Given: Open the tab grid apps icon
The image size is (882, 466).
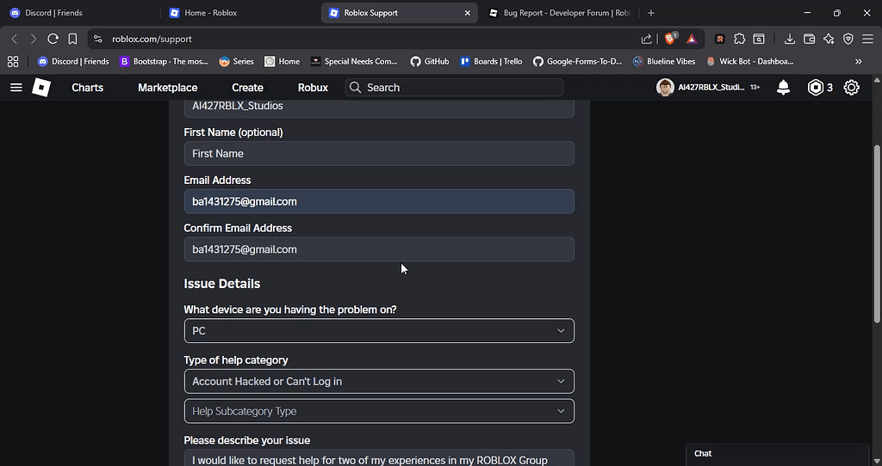Looking at the screenshot, I should 13,61.
